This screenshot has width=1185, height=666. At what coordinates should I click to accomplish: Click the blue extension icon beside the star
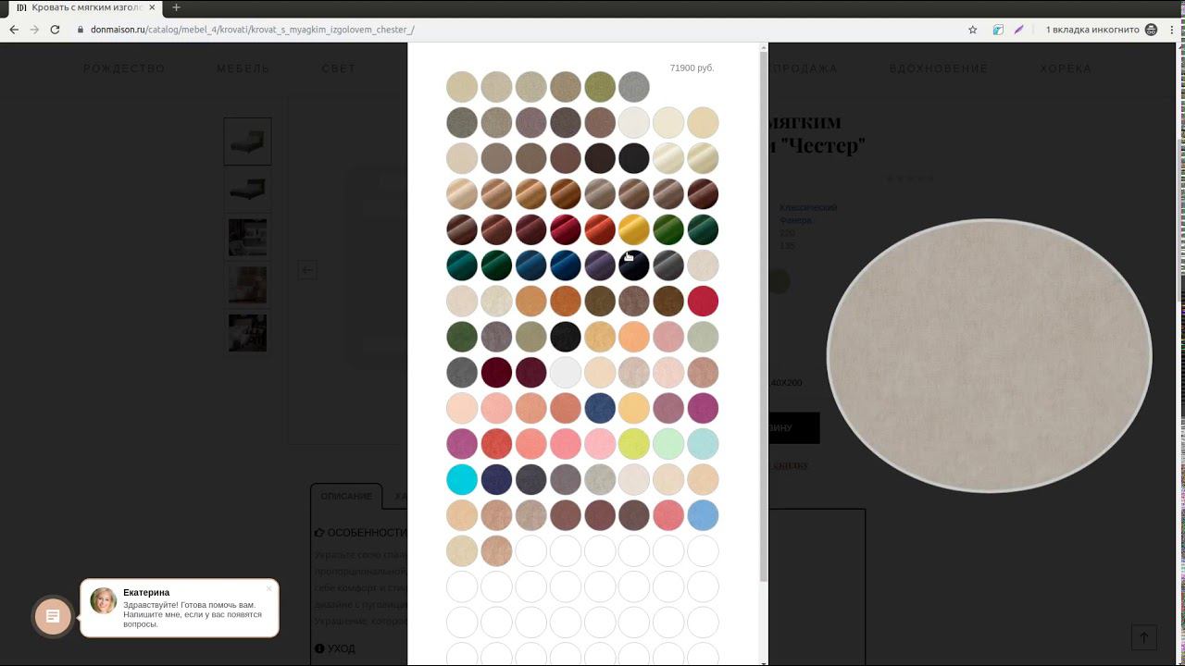(x=998, y=30)
